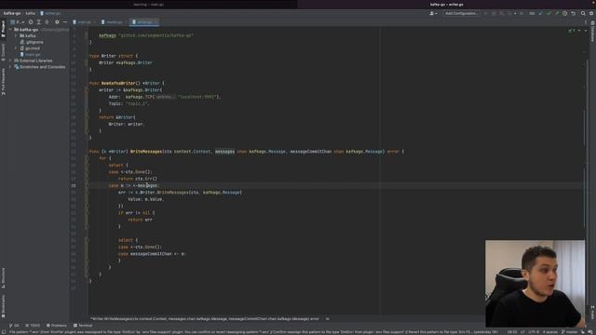Toggle tool window quick access icon bottom-left

(3, 332)
